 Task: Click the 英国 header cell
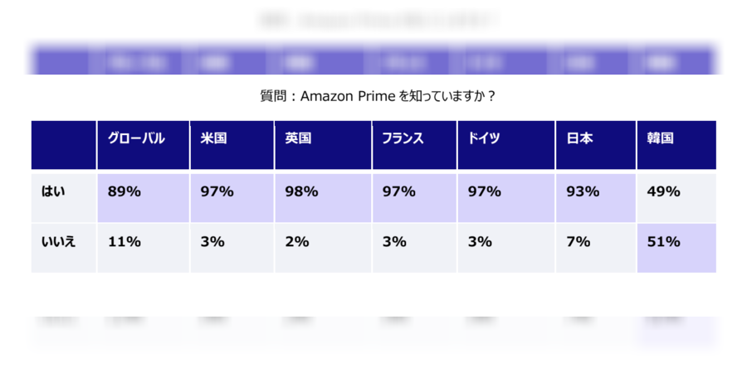(x=323, y=145)
